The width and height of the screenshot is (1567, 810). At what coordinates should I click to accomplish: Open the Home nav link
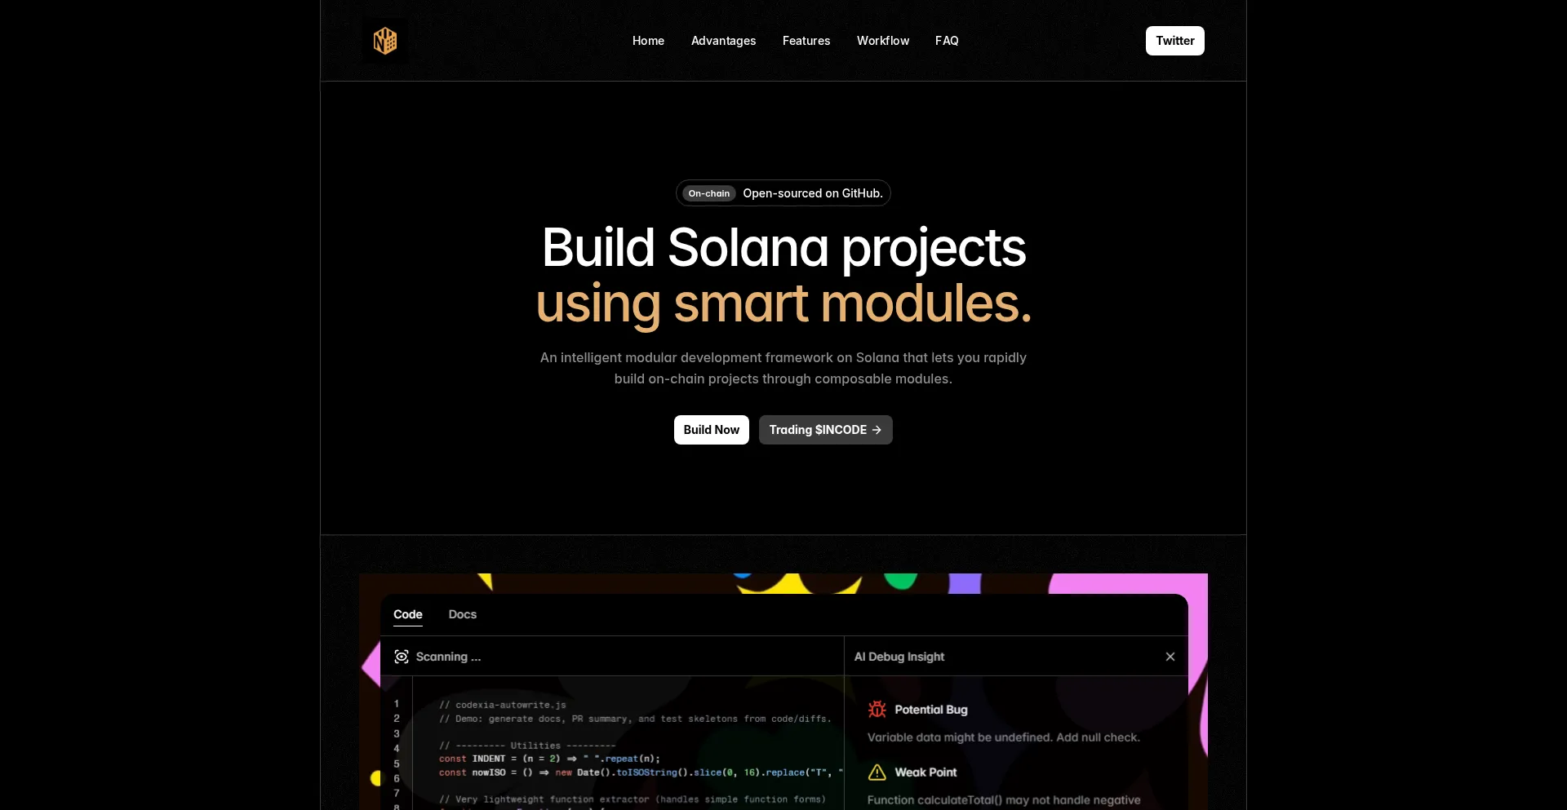[648, 41]
